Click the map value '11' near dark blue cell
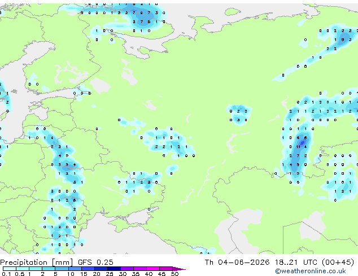Image resolution: width=358 pixels, height=276 pixels. 298,147
